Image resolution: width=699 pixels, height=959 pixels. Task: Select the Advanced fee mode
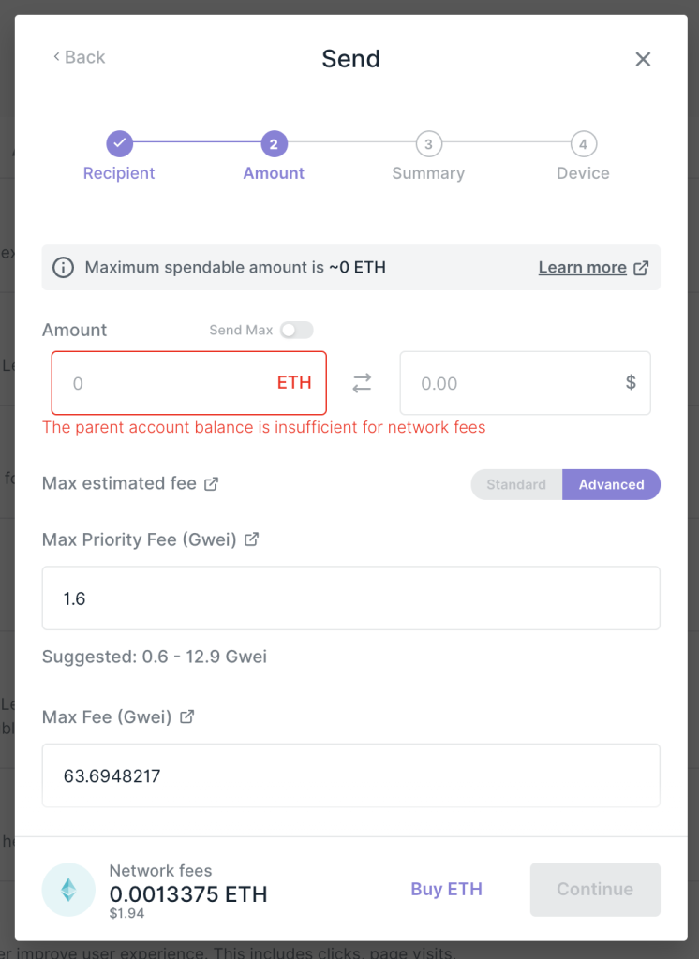coord(611,484)
